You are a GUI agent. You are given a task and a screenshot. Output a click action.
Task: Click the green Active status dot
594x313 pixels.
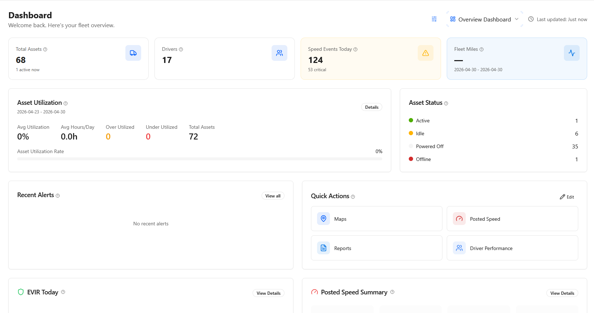pyautogui.click(x=411, y=121)
